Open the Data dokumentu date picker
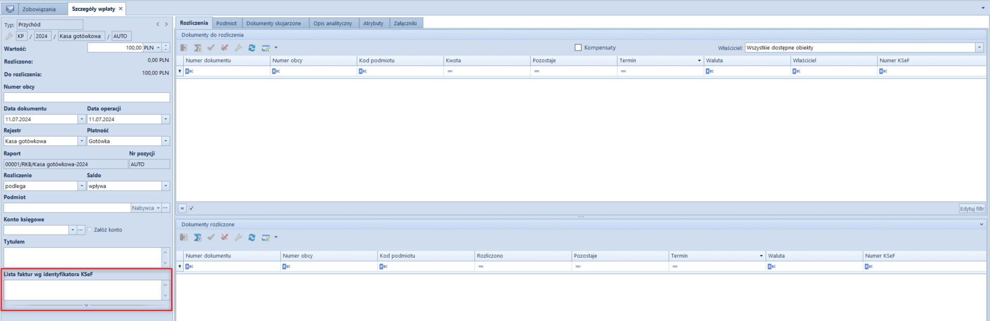The image size is (990, 321). click(81, 119)
